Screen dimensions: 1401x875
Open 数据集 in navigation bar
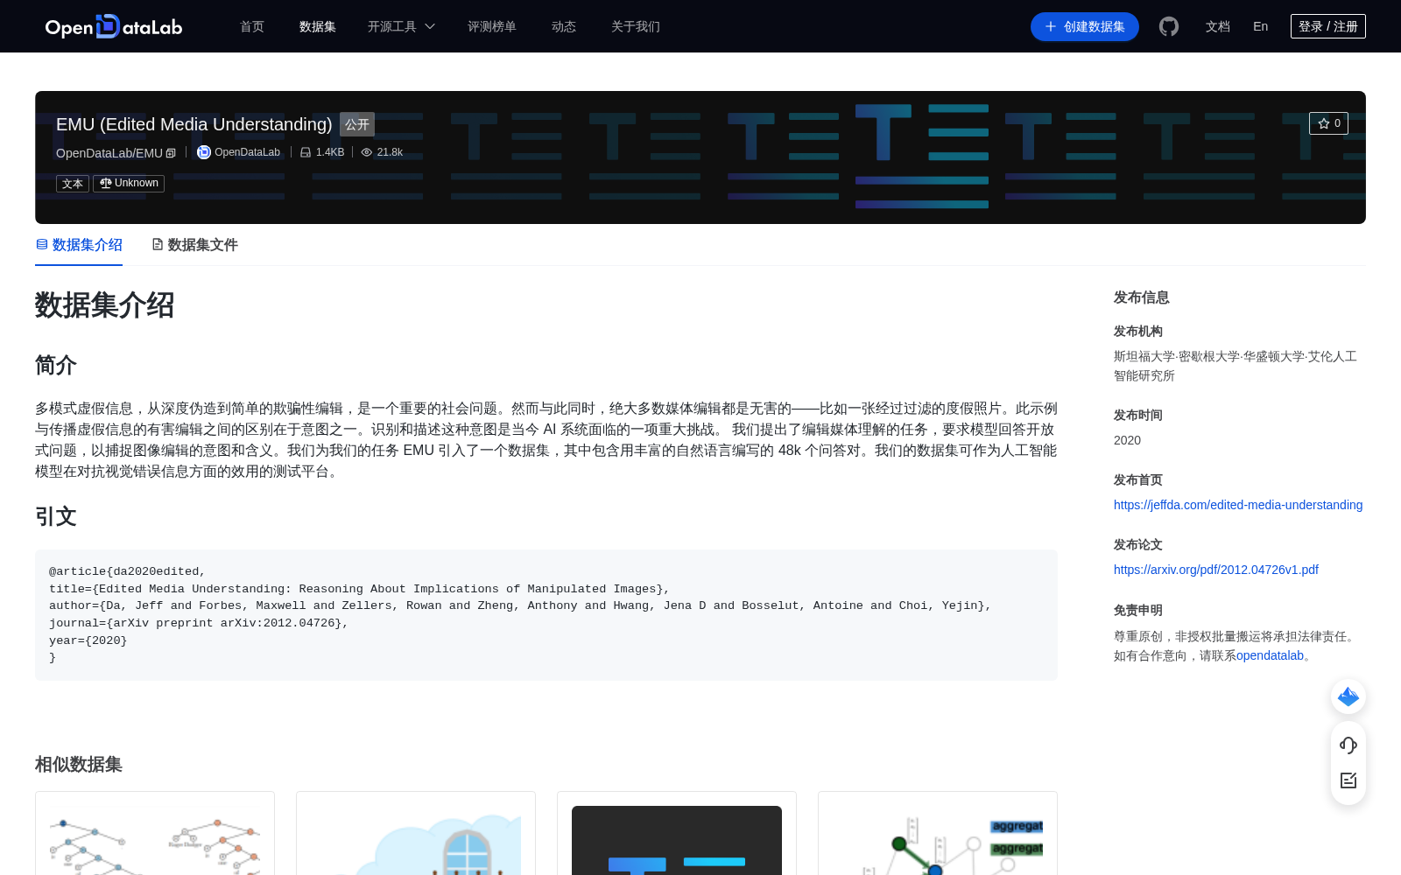pos(318,26)
